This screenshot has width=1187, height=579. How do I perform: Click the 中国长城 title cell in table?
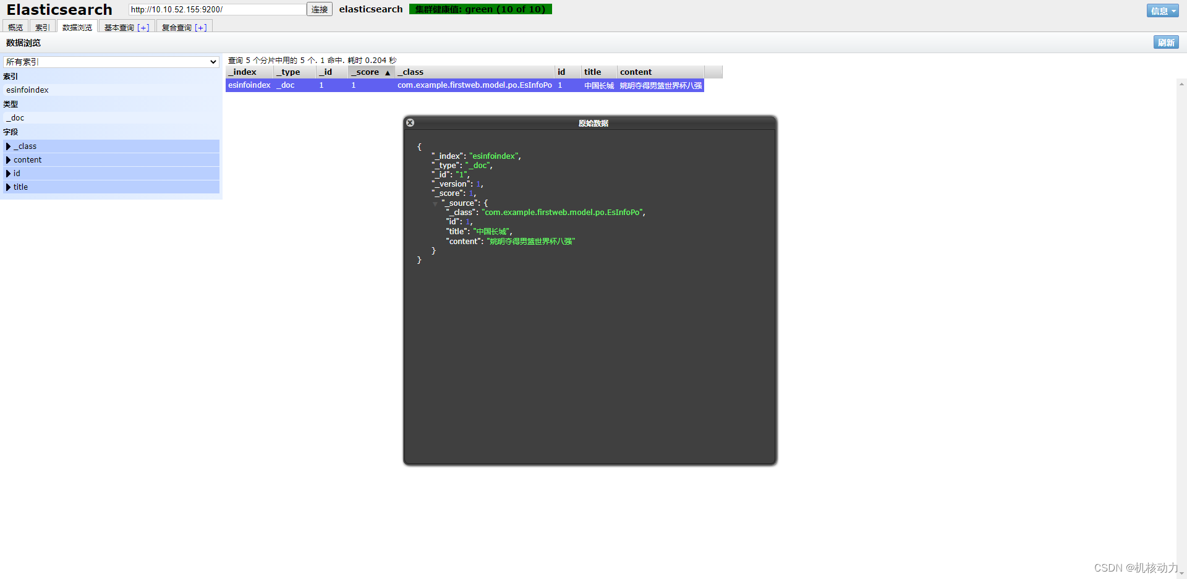(x=600, y=86)
